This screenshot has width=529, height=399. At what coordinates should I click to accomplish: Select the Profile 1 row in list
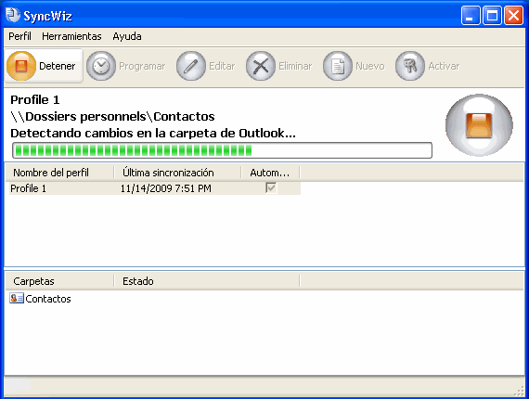tap(155, 188)
